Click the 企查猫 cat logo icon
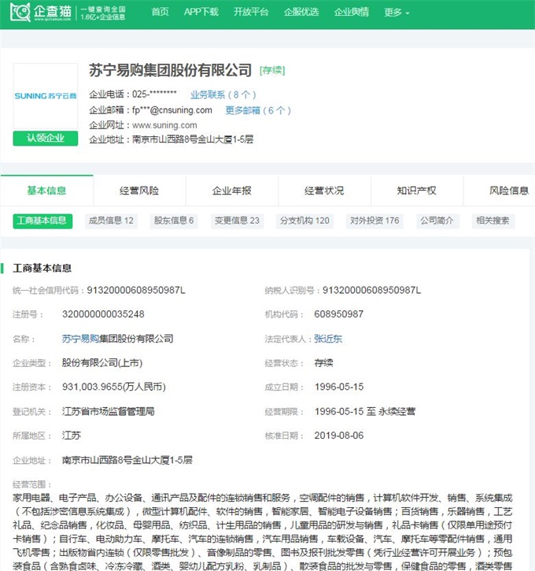Image resolution: width=535 pixels, height=571 pixels. coord(20,12)
